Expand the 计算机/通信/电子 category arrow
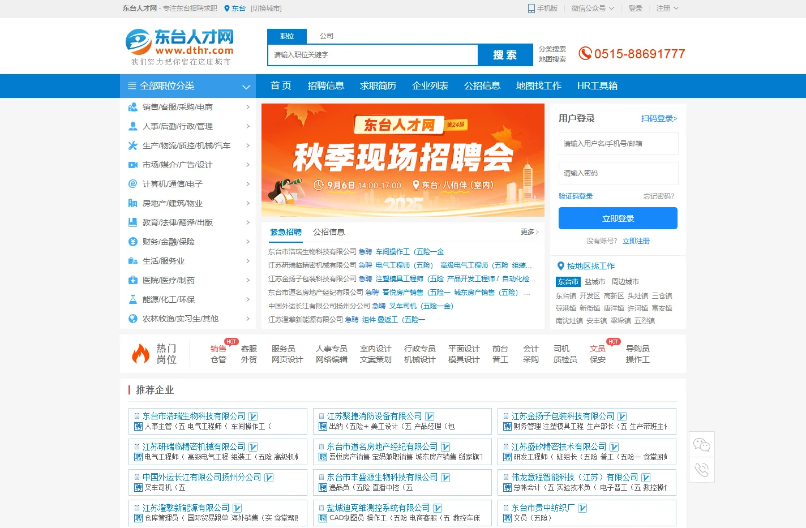The image size is (806, 528). 248,184
